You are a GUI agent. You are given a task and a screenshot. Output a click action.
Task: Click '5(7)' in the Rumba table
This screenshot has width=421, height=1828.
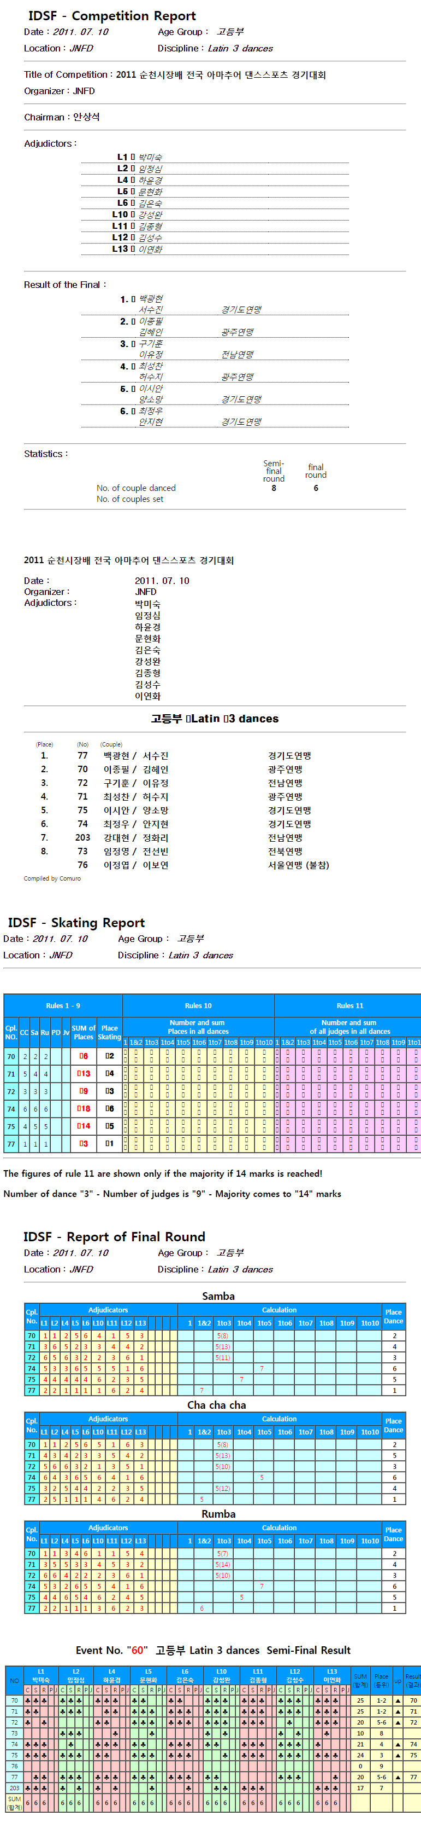tap(223, 1553)
